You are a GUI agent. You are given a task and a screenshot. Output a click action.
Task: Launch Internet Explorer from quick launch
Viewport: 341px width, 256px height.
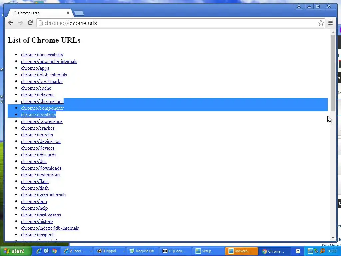39,251
